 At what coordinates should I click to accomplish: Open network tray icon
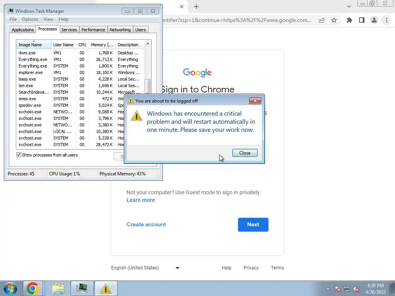pyautogui.click(x=347, y=289)
